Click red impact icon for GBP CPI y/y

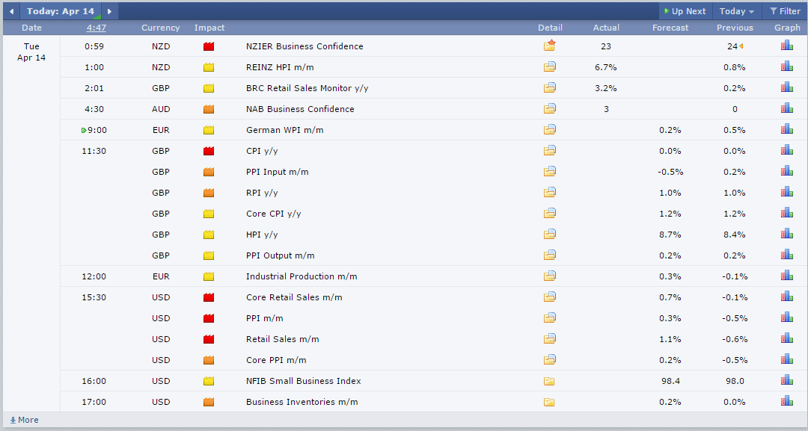coord(209,151)
